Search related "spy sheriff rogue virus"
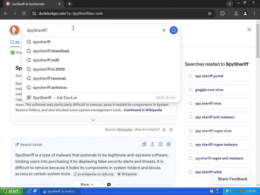The height and width of the screenshot is (195, 260). click(x=217, y=131)
